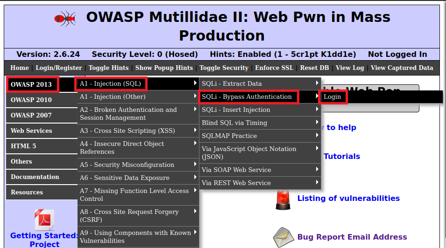Click the envelope bug report icon
446x248 pixels.
coord(283,237)
